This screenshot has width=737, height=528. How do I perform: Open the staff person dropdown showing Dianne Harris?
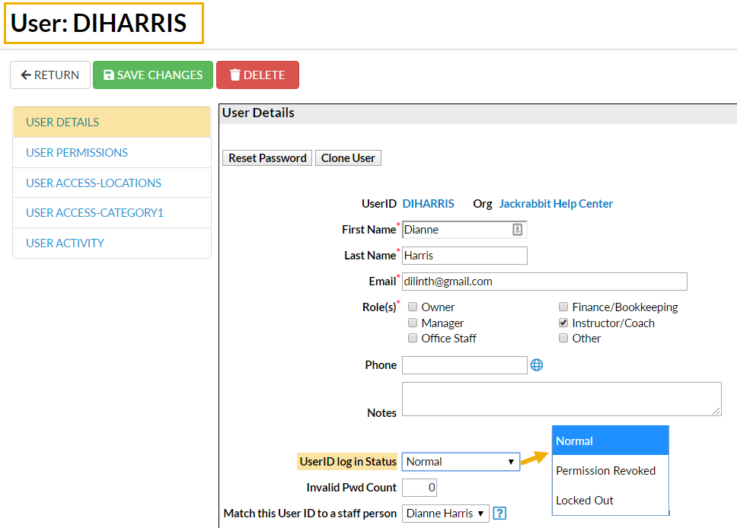[445, 514]
